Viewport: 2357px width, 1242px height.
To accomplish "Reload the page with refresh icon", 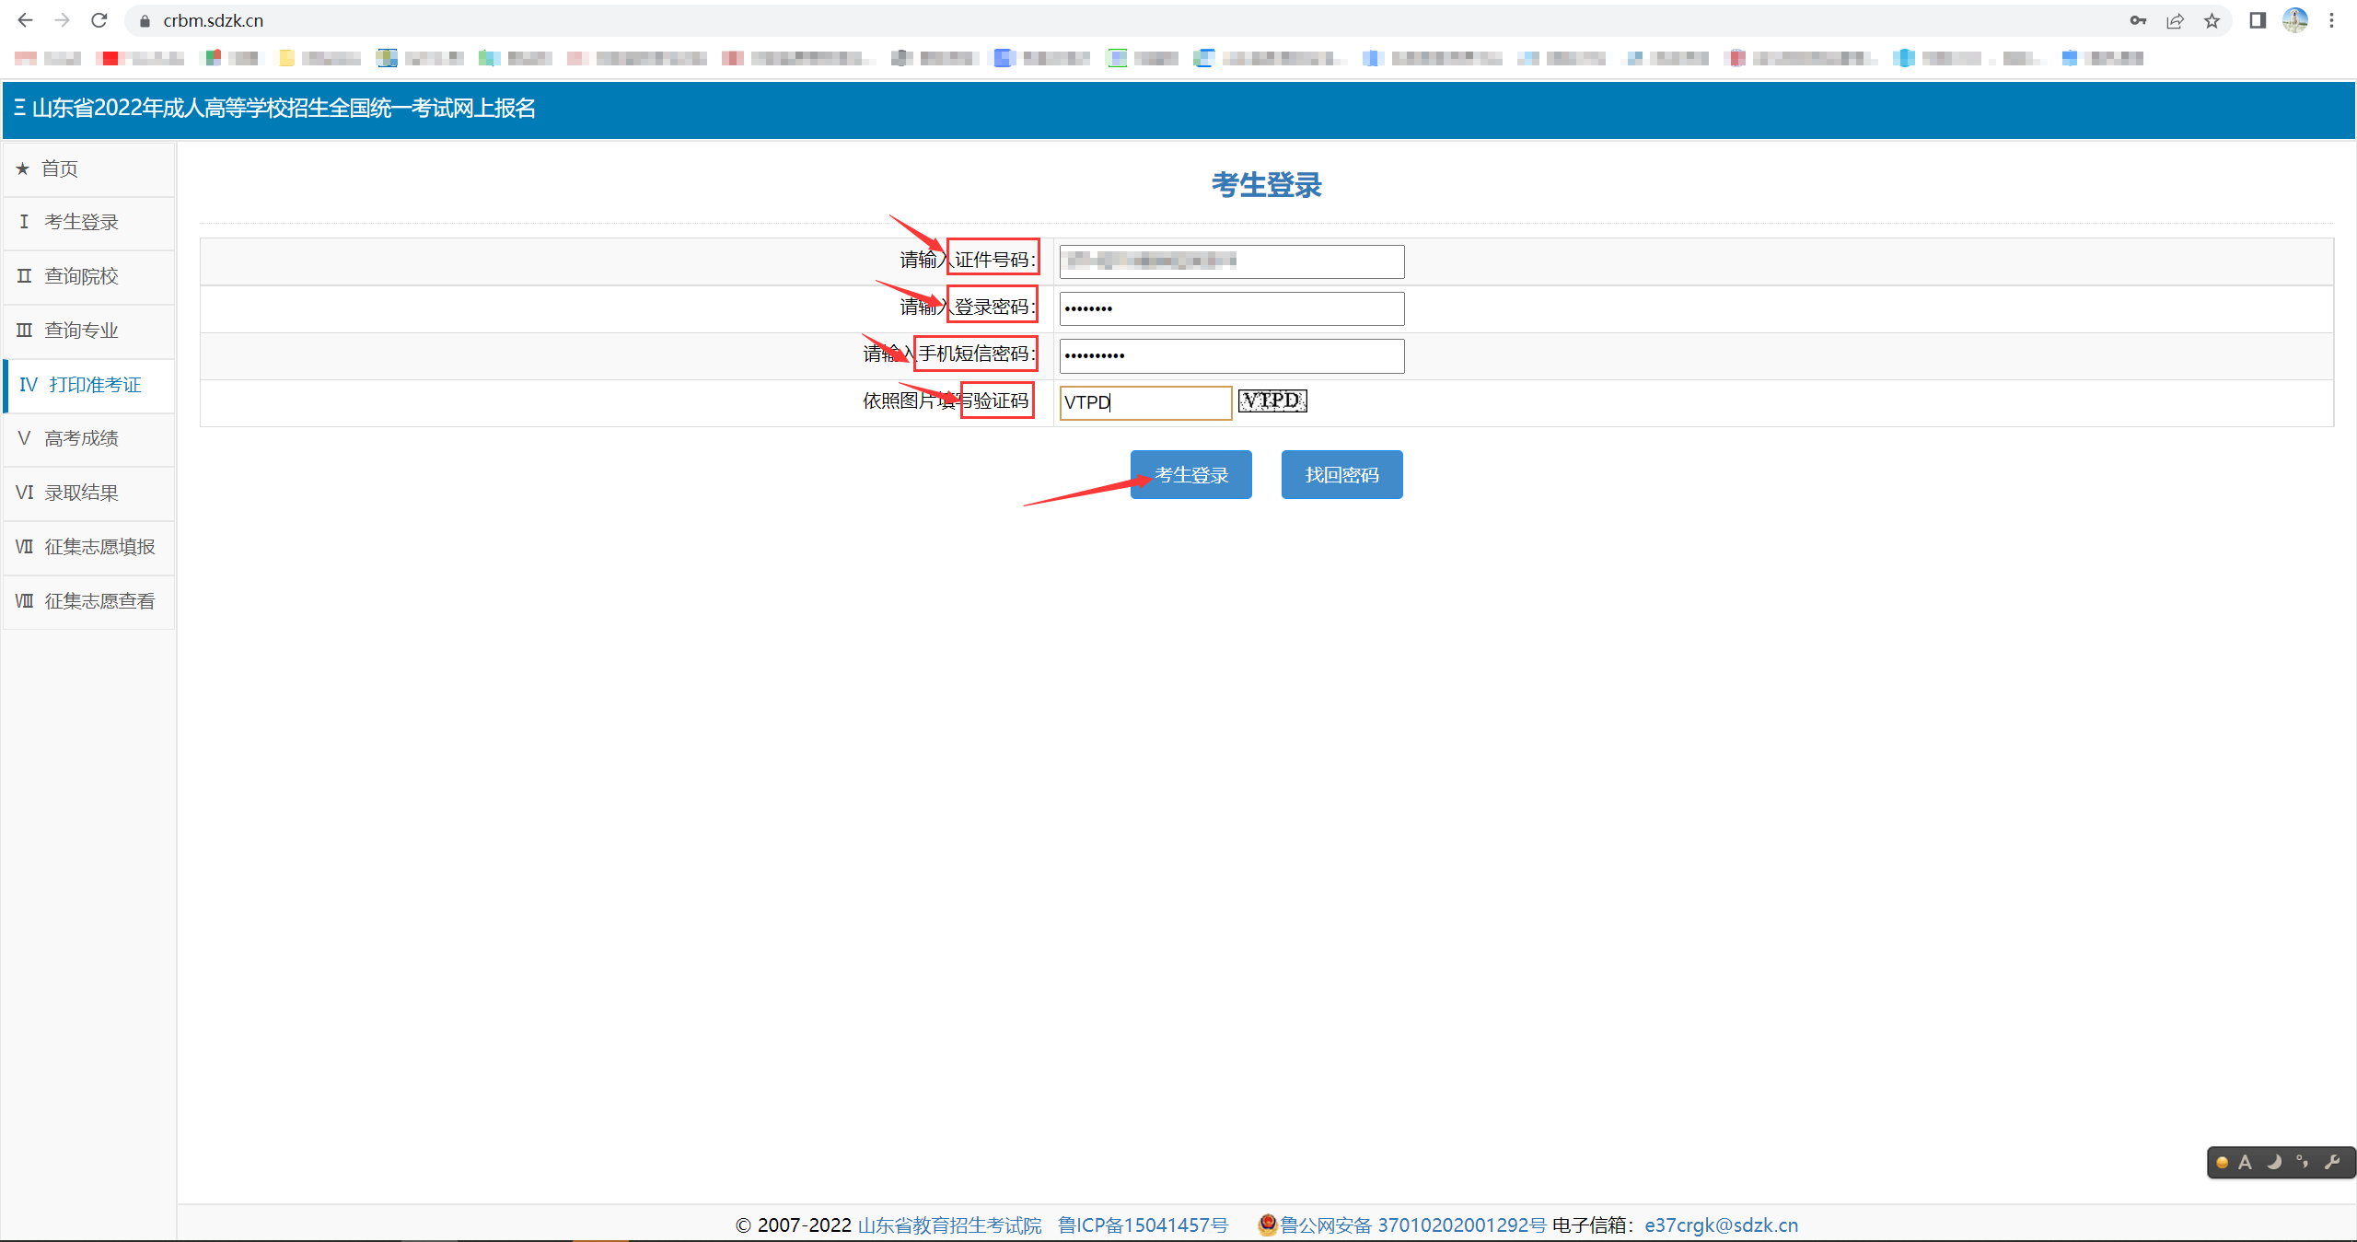I will tap(99, 20).
